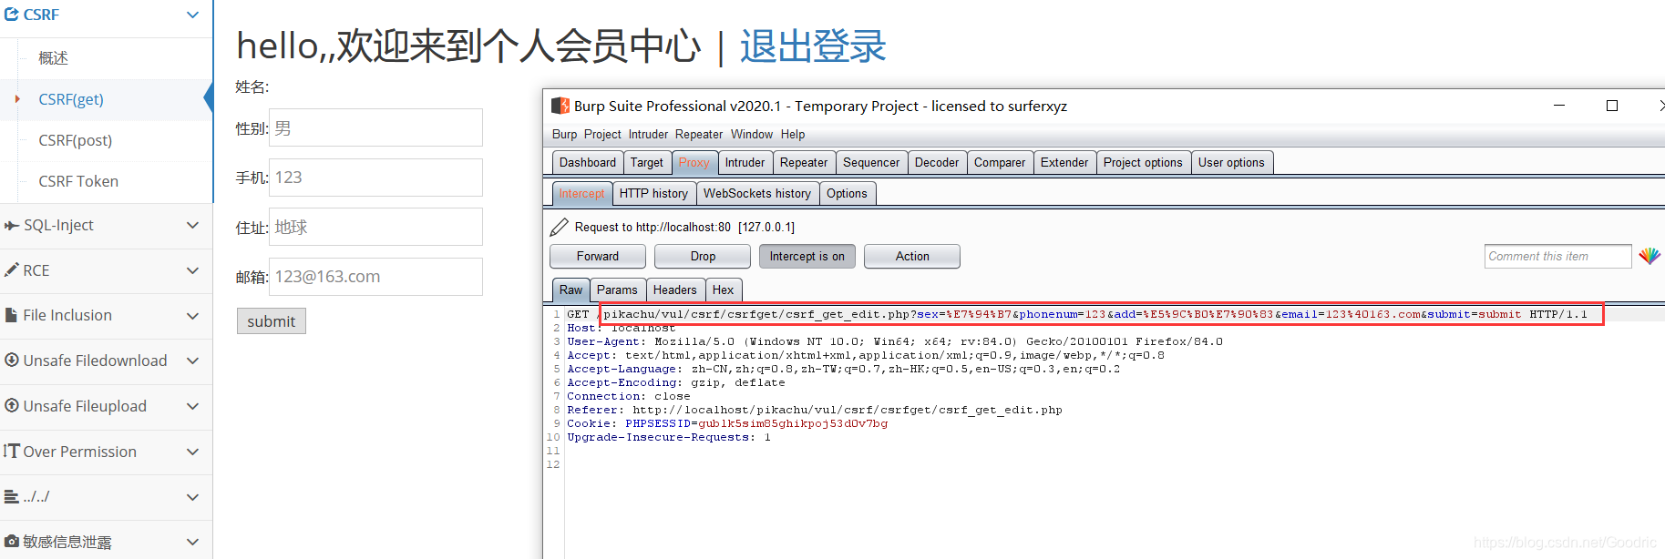Switch to the Project options tab
Screen dimensions: 1665x559
point(1143,162)
